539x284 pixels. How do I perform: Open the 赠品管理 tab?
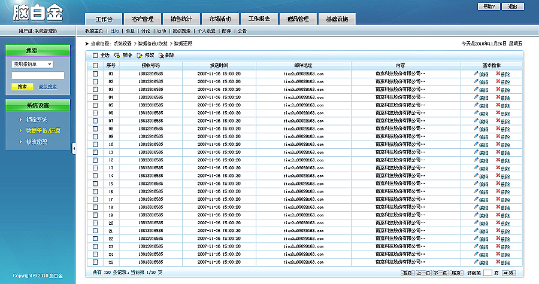coord(298,19)
